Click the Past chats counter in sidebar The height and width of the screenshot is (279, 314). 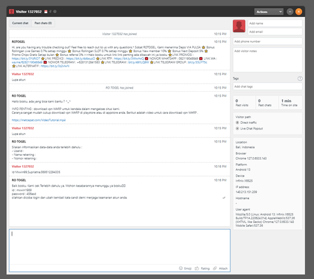[x=267, y=103]
